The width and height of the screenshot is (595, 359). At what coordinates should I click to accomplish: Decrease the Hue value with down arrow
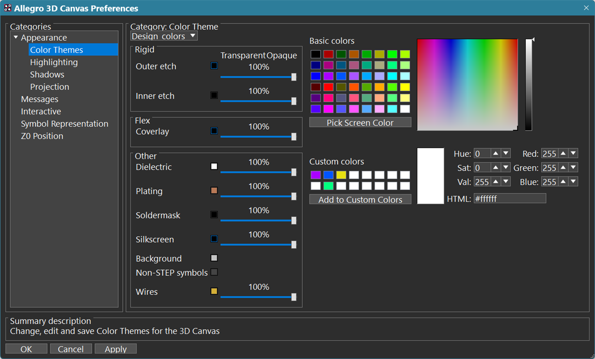(506, 153)
